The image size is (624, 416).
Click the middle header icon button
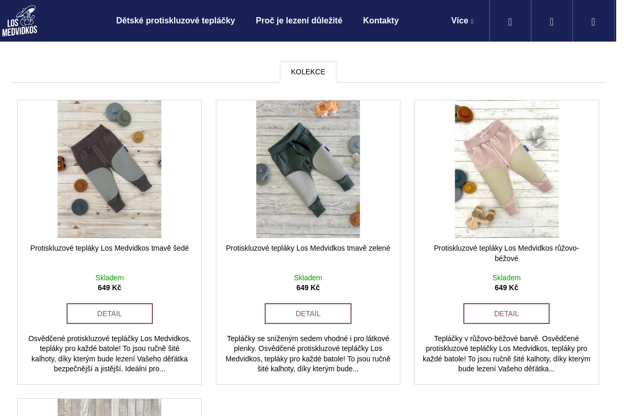tap(552, 21)
